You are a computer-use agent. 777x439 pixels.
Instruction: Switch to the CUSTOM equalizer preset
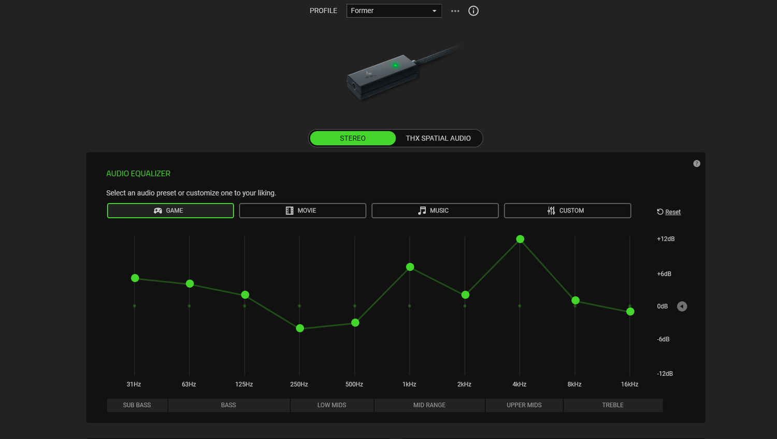pyautogui.click(x=567, y=210)
